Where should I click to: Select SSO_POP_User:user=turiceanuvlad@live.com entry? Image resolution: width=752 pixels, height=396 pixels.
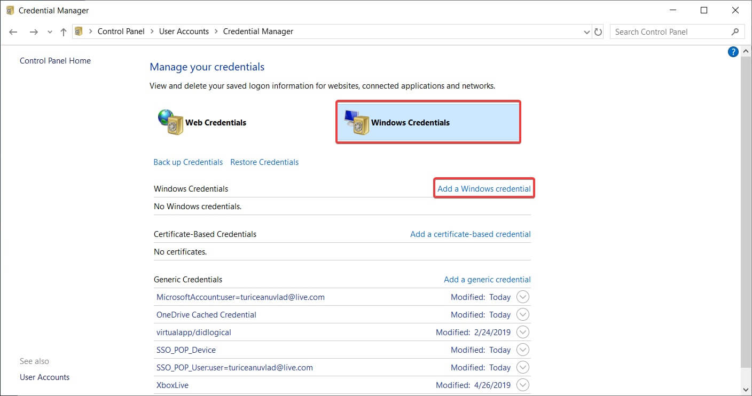click(x=234, y=368)
